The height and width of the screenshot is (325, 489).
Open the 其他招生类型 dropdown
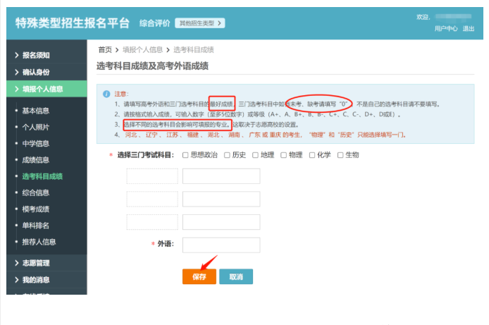(199, 23)
